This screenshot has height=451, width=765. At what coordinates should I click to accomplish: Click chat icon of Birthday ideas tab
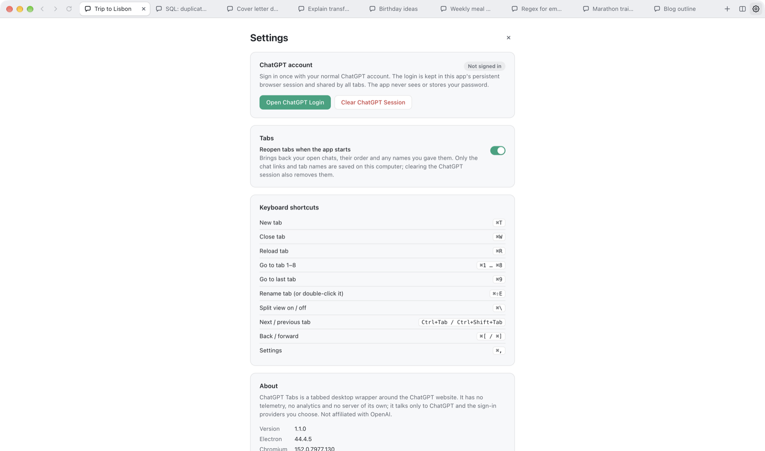(372, 9)
